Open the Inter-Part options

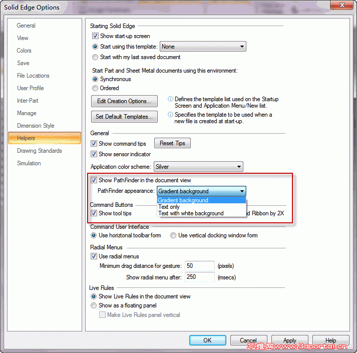pos(28,101)
